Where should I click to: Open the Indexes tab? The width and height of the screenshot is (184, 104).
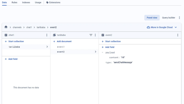[x=26, y=2]
